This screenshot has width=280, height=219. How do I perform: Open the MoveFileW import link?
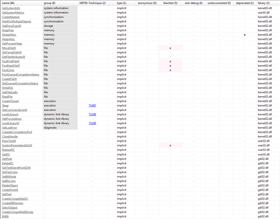(9, 48)
